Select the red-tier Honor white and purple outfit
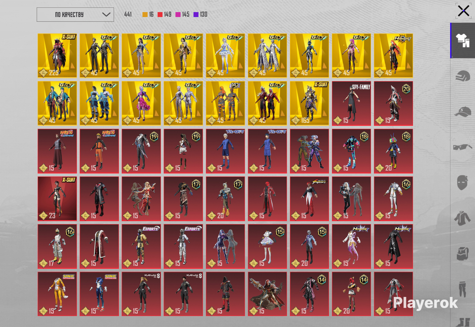Viewport: 475px width, 327px height. 351,247
